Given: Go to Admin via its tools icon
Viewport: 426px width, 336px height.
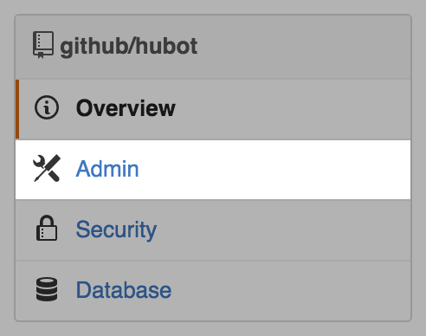Looking at the screenshot, I should coord(47,168).
